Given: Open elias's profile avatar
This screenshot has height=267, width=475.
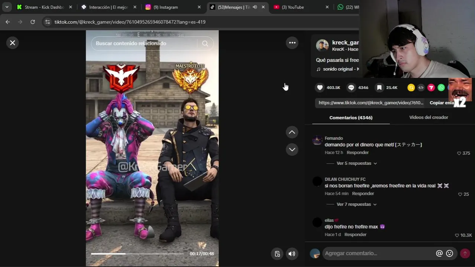Looking at the screenshot, I should pyautogui.click(x=317, y=222).
